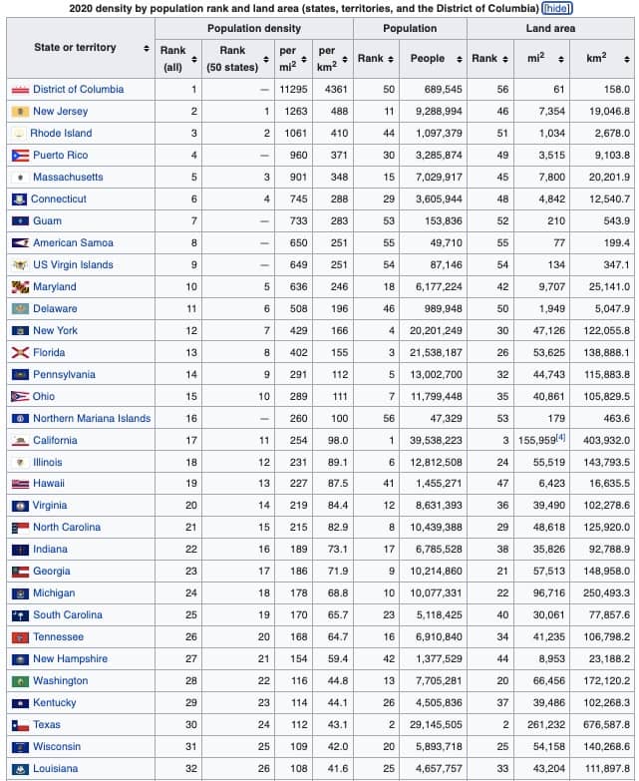Sort by density Rank (all) column

pyautogui.click(x=194, y=59)
